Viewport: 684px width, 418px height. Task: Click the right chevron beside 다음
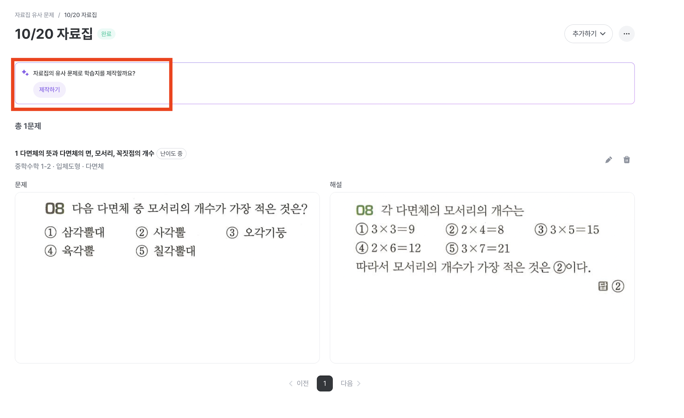(x=359, y=383)
